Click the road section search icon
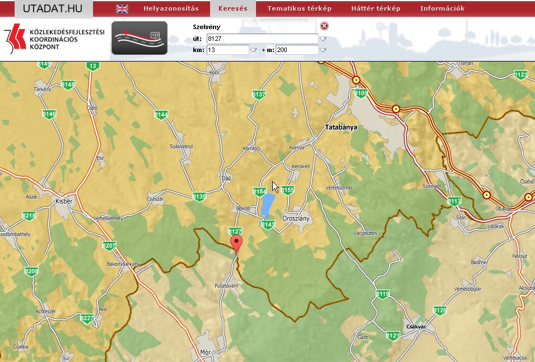Image resolution: width=535 pixels, height=362 pixels. (139, 37)
